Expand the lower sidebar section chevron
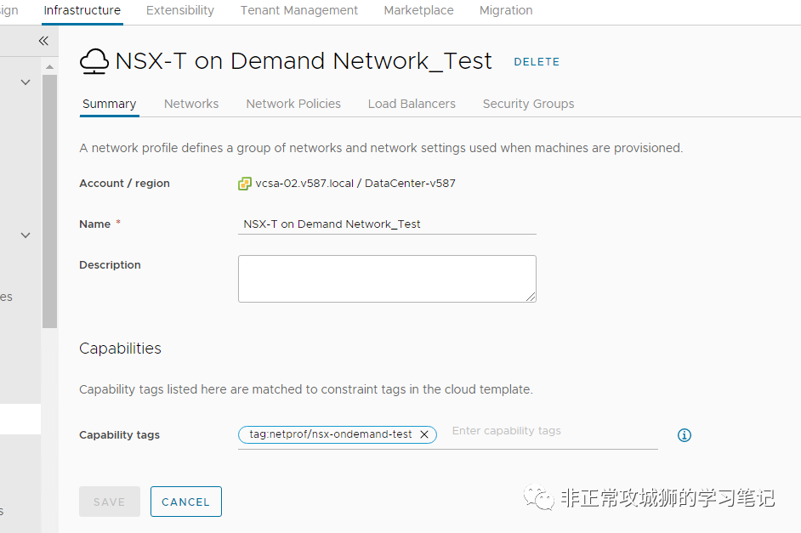Screen dimensions: 801x533 [26, 235]
